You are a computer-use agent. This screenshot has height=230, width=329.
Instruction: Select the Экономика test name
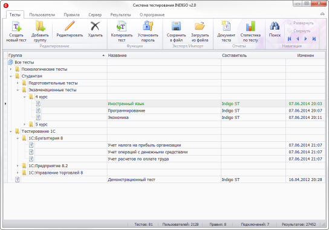coord(118,118)
